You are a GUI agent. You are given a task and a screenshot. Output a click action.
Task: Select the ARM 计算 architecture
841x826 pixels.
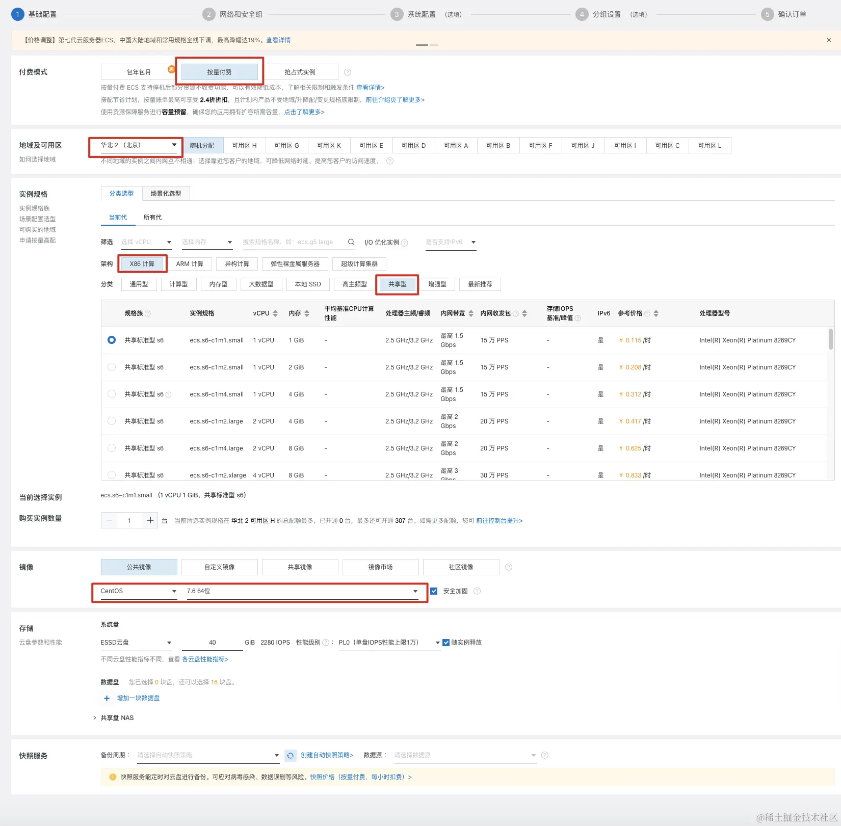[190, 264]
